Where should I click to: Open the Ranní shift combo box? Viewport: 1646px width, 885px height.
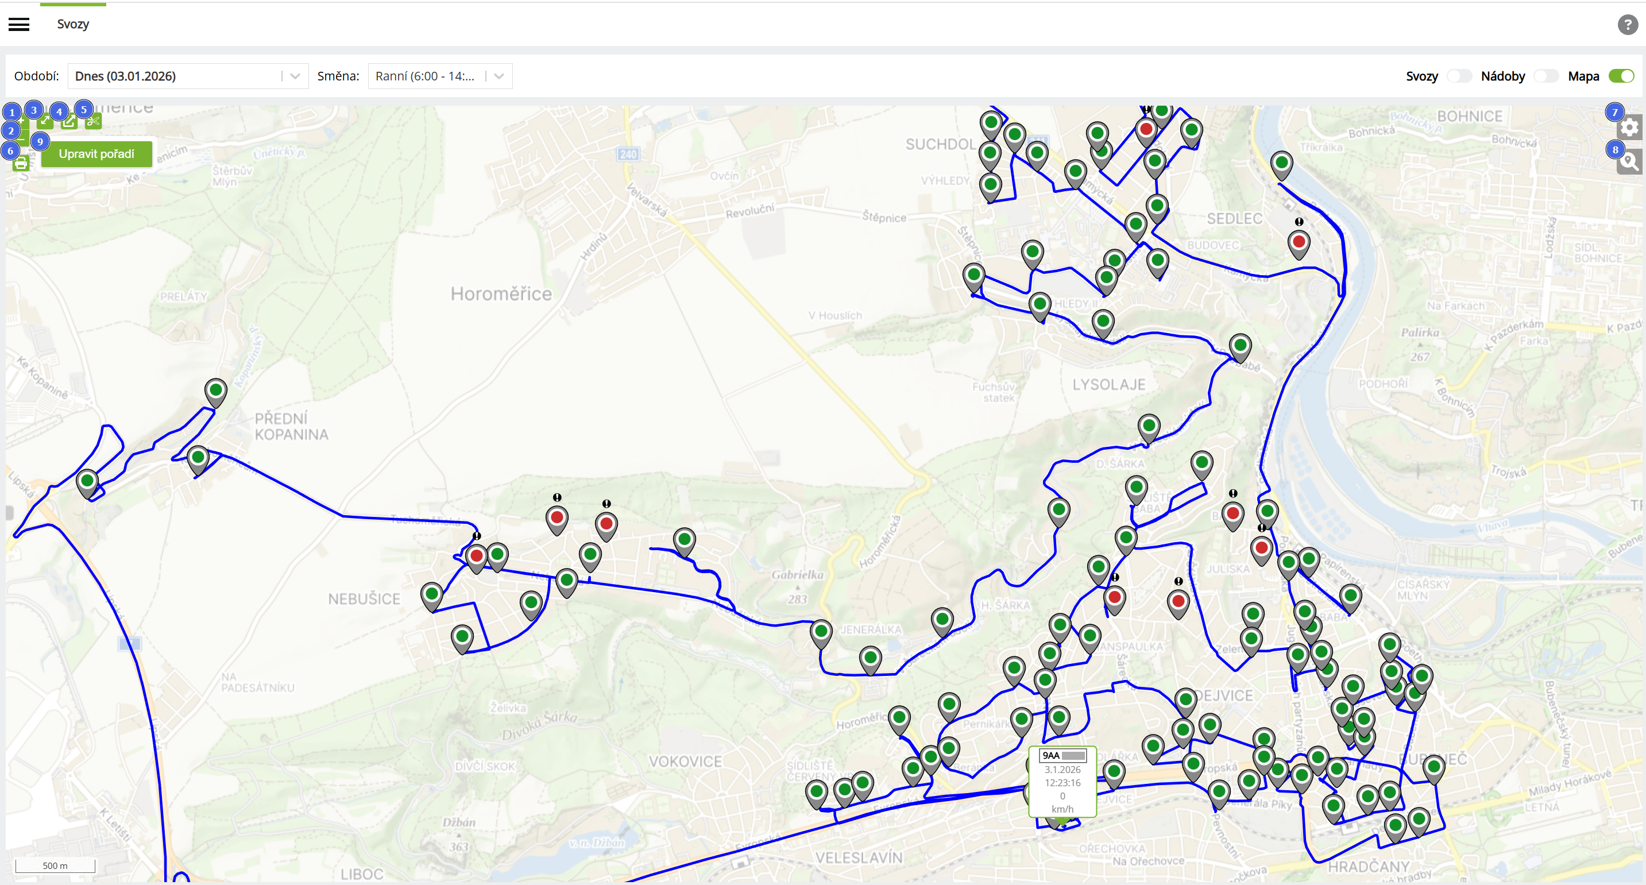pos(425,76)
